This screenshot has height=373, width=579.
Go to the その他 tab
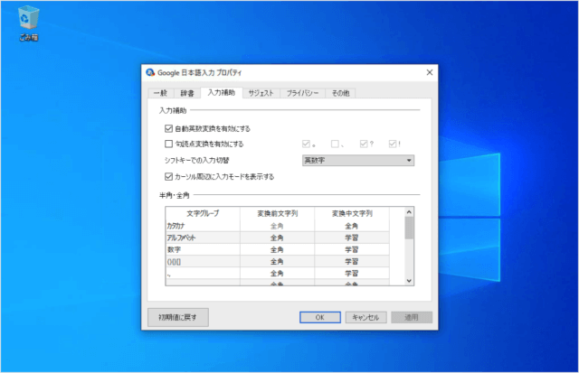point(340,93)
